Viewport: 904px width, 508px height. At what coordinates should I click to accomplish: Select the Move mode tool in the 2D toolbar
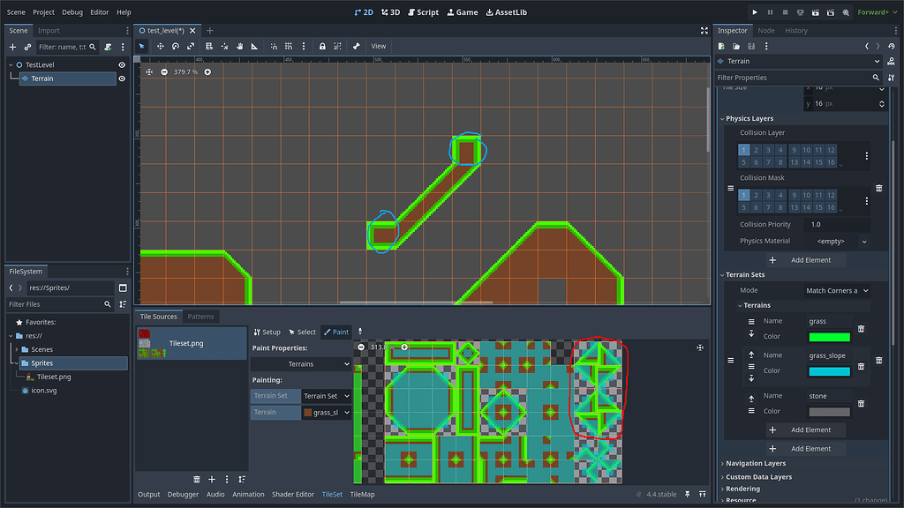[162, 46]
